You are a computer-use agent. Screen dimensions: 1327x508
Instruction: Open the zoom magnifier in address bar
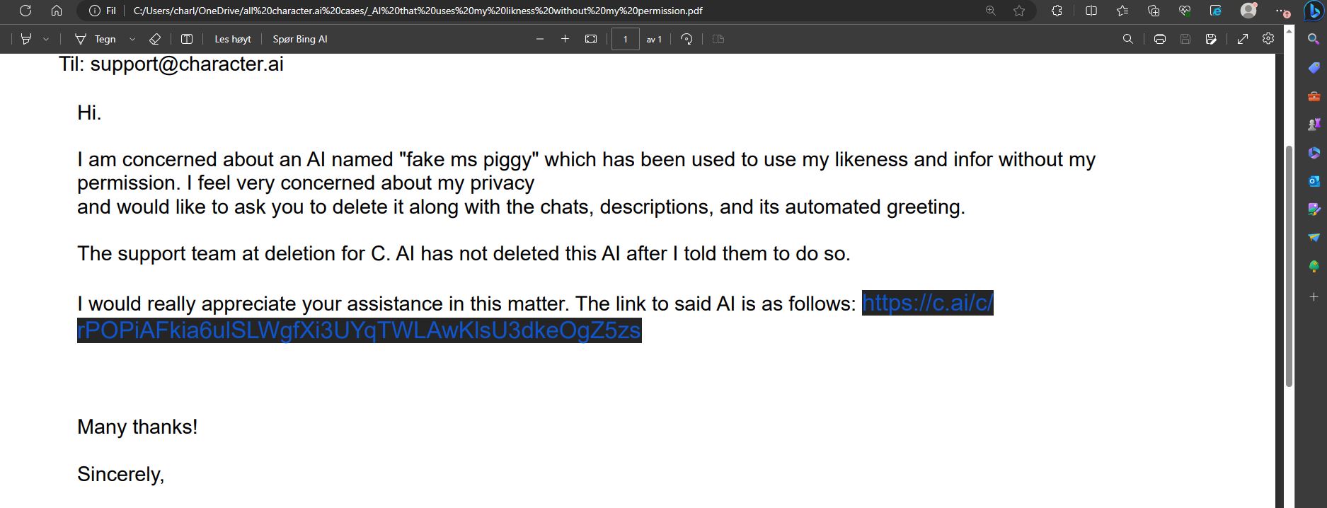(x=990, y=11)
